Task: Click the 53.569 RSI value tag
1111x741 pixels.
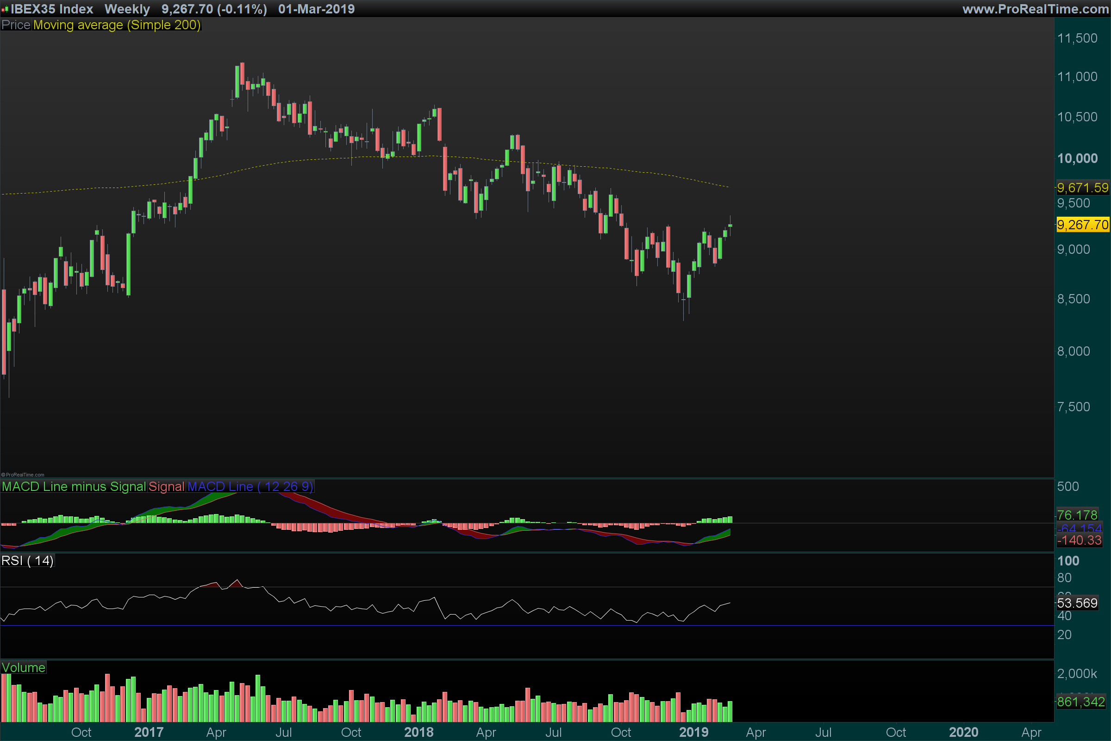Action: click(1077, 603)
